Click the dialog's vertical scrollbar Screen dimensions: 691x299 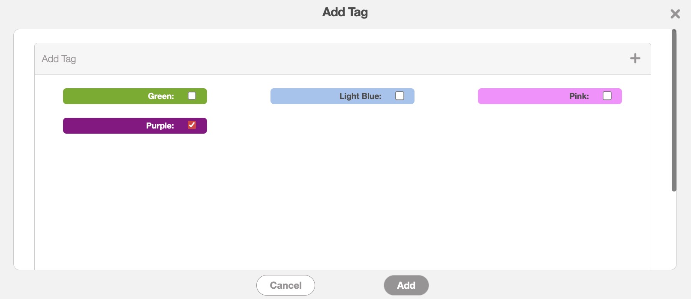(x=674, y=110)
